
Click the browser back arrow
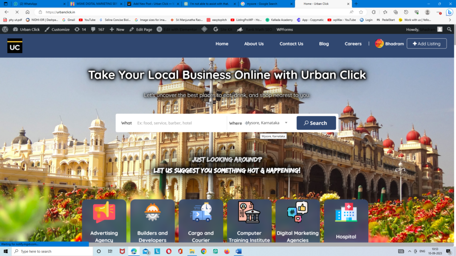(6, 12)
